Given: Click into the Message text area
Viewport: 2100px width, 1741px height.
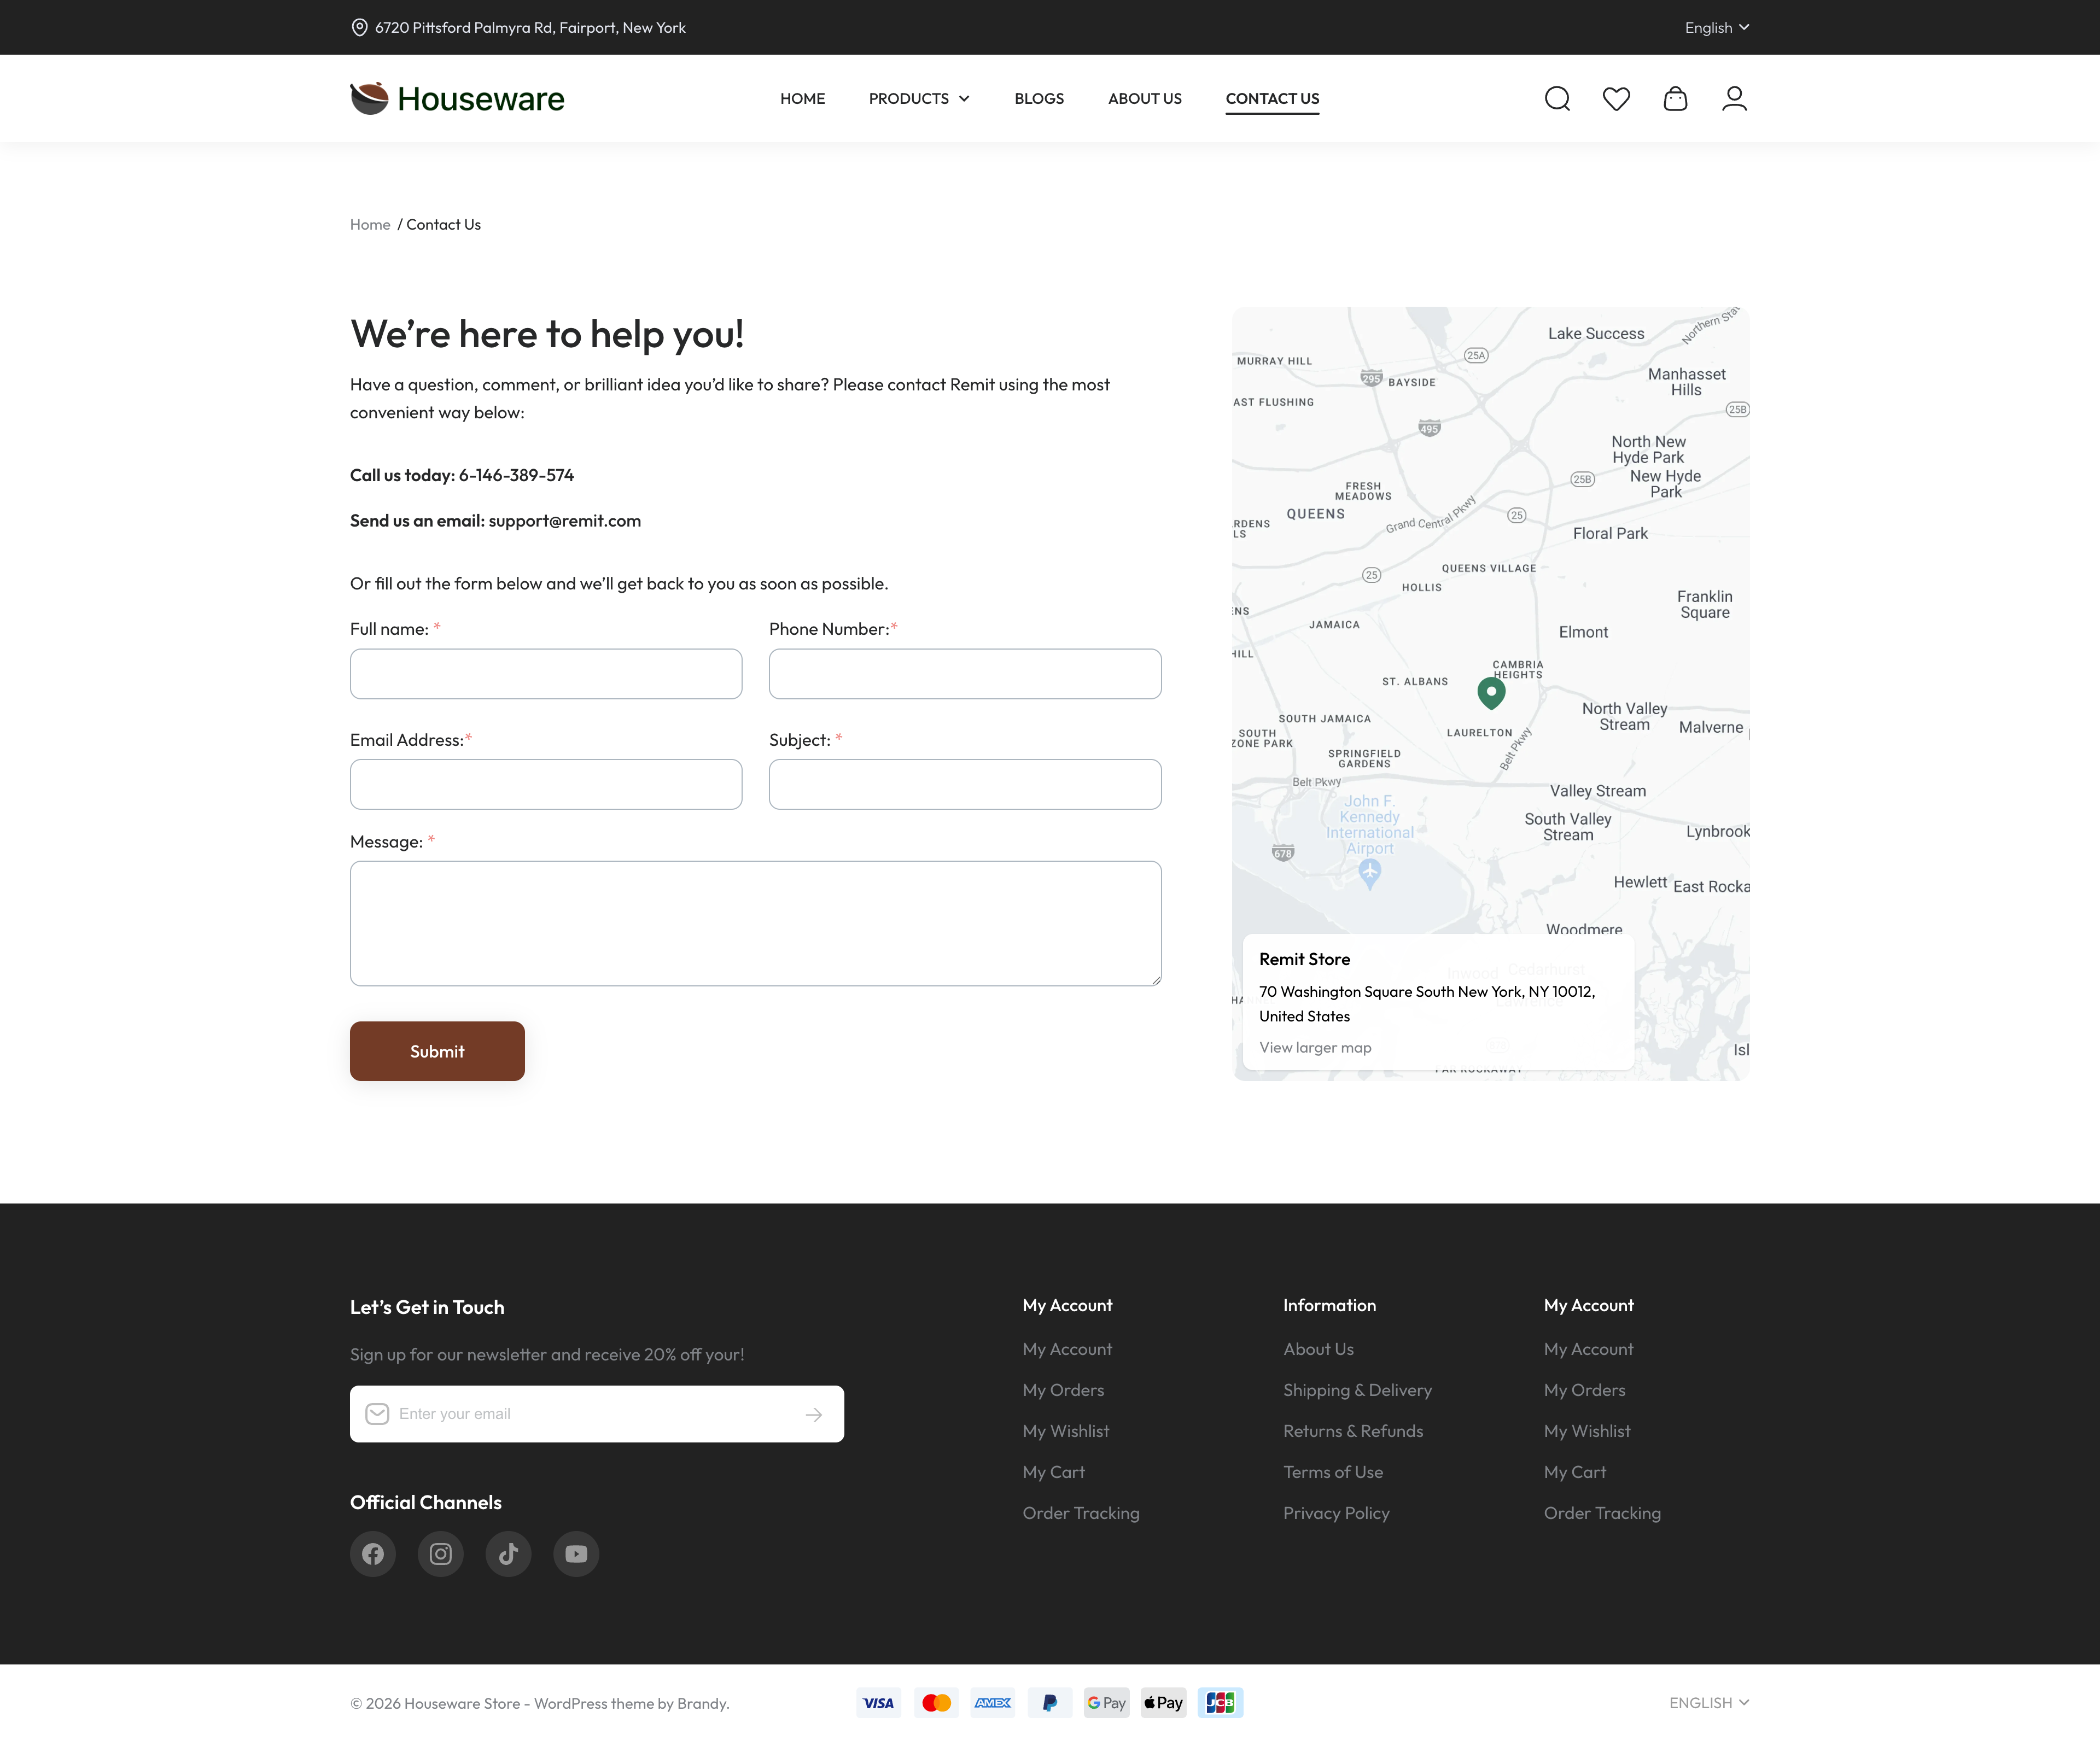Looking at the screenshot, I should tap(755, 923).
